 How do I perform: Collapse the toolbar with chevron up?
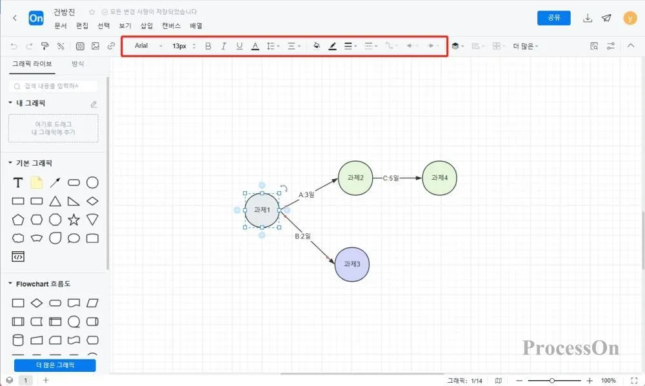pyautogui.click(x=631, y=46)
